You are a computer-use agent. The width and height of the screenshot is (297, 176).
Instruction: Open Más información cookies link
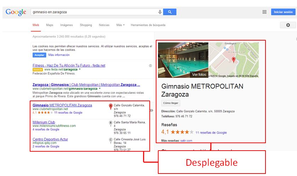[x=59, y=55]
